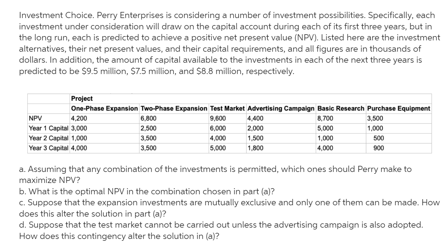This screenshot has width=448, height=246.
Task: Click the Two-Phase Expansion NPV cell 6,800
Action: click(x=149, y=118)
